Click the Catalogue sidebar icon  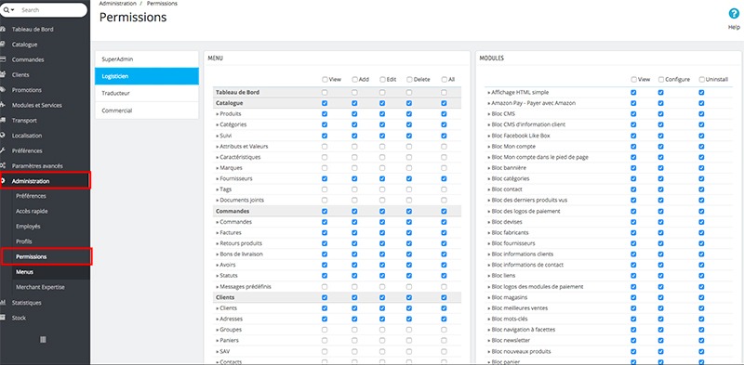3,45
